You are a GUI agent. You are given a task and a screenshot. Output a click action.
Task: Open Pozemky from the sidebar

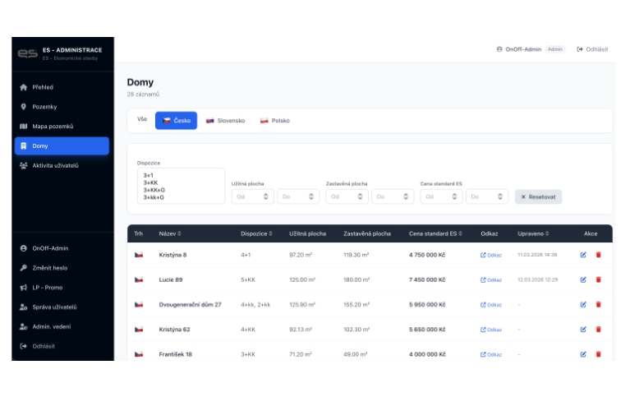pos(44,107)
